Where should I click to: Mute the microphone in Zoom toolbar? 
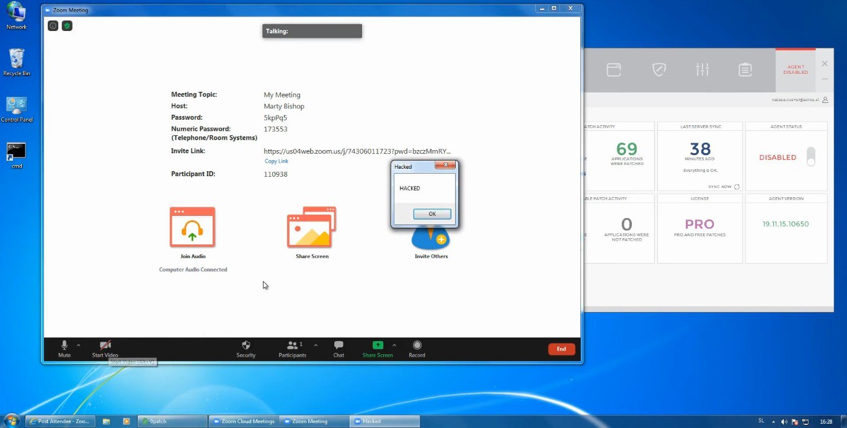coord(64,349)
